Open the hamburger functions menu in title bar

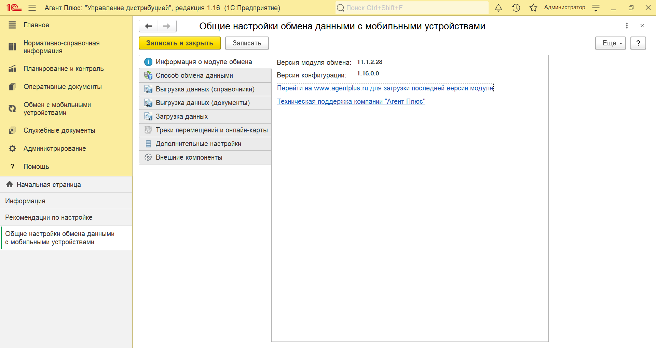click(x=32, y=8)
